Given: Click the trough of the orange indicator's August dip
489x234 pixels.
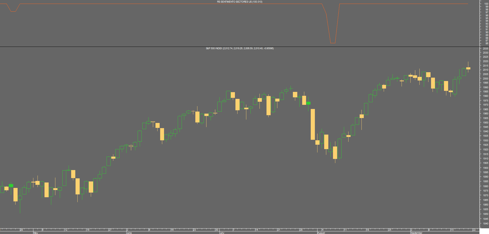Looking at the screenshot, I should pyautogui.click(x=333, y=43).
